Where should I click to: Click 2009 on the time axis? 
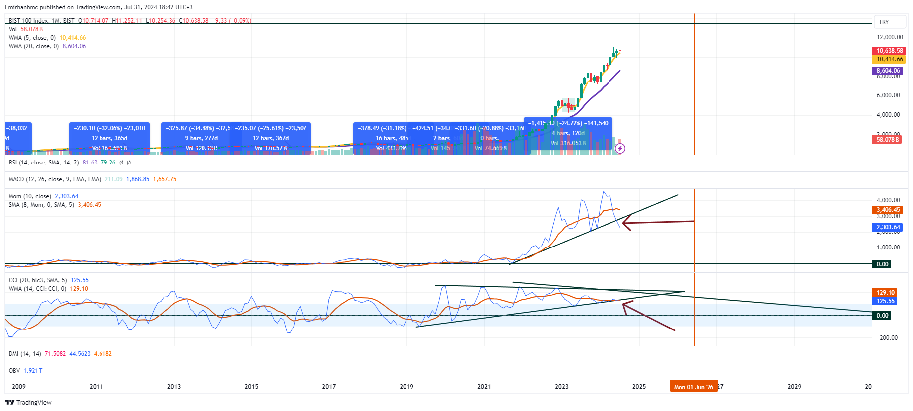pyautogui.click(x=19, y=387)
